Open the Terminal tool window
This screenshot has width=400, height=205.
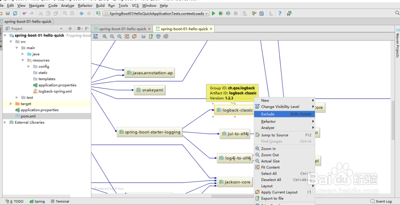coord(60,201)
